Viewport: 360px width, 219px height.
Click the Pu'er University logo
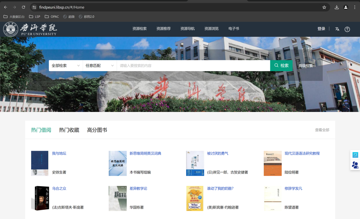coord(30,29)
